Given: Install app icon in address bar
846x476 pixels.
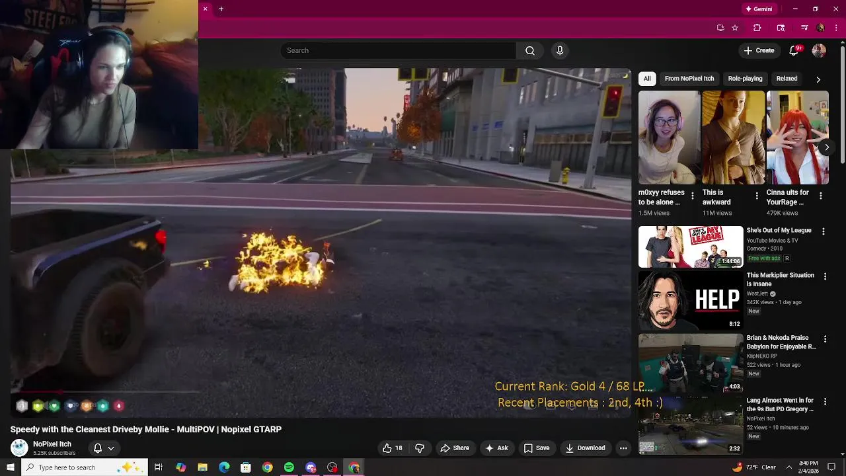Looking at the screenshot, I should click(720, 28).
